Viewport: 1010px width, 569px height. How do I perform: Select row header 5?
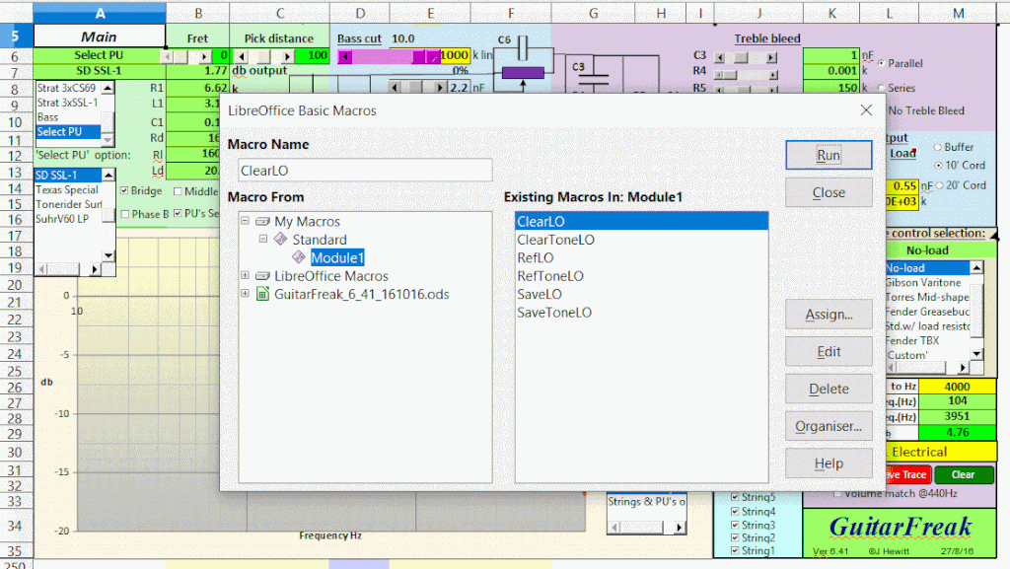coord(16,36)
